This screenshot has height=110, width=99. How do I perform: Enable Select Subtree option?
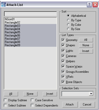(x=5, y=105)
